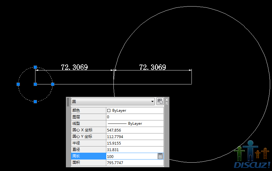This screenshot has height=171, width=272.
Task: Select the 半径 property label
Action: (x=89, y=143)
